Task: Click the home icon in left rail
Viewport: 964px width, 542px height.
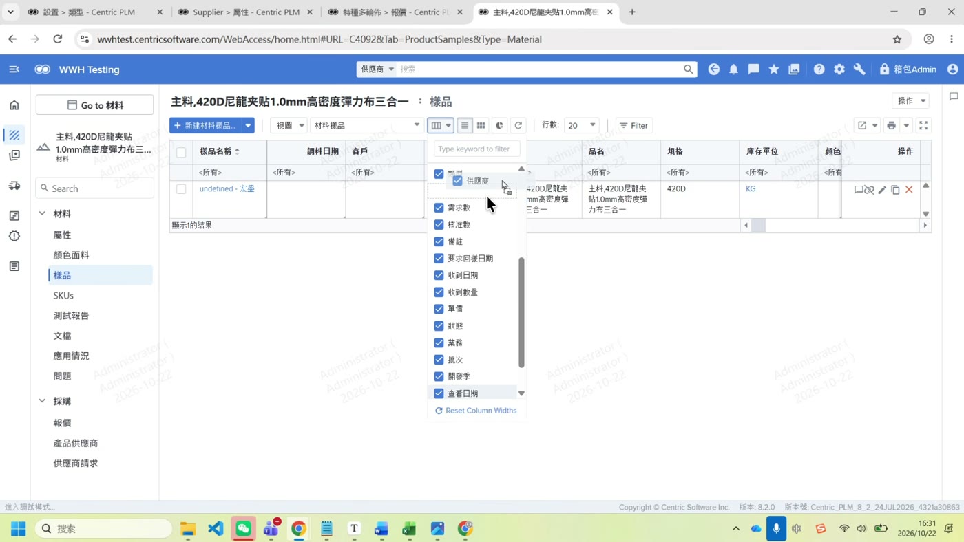Action: pos(14,105)
